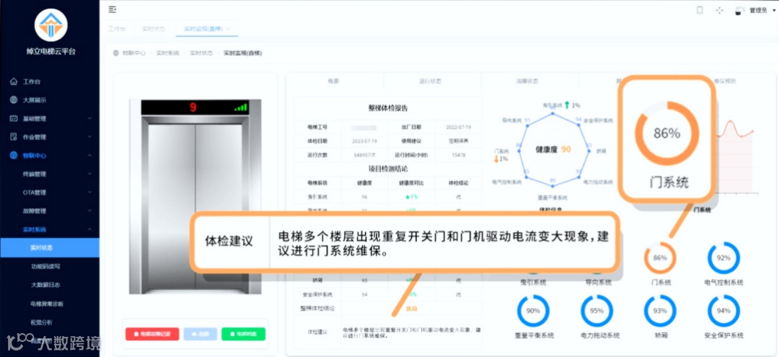Open the 运行状态 panel tab

tap(430, 81)
